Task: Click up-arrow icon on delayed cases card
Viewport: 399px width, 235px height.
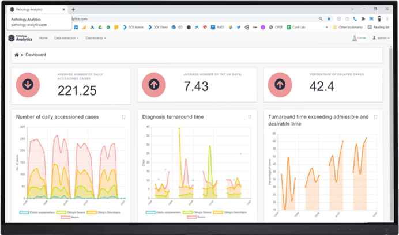Action: click(x=279, y=85)
